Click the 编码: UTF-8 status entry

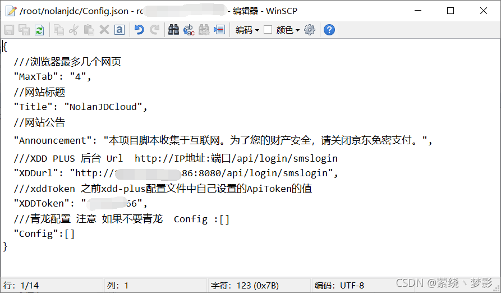339,285
